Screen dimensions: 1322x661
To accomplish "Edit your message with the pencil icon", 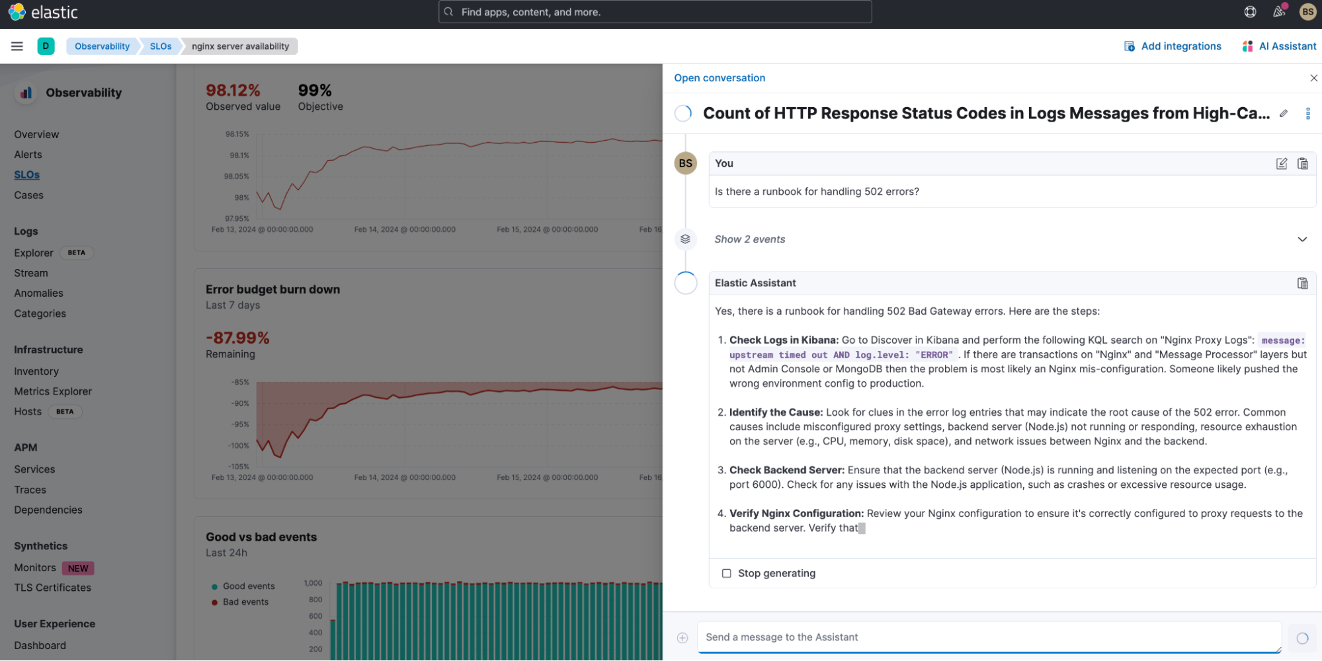I will (1281, 163).
